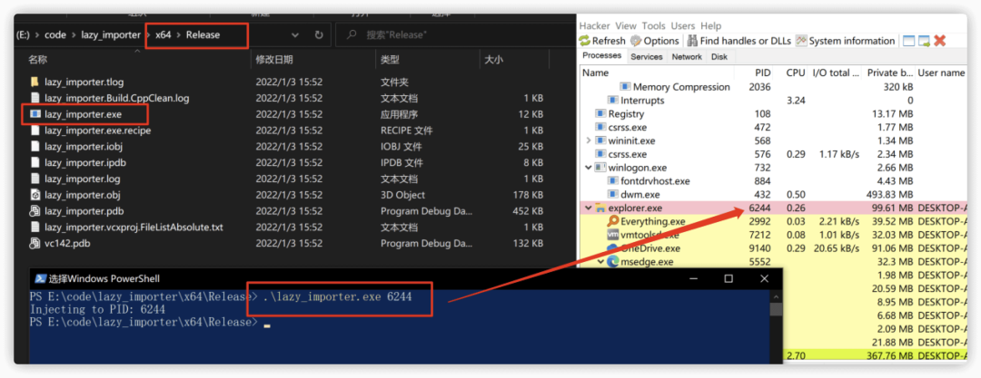Click x64 in Explorer address breadcrumb

[x=163, y=35]
